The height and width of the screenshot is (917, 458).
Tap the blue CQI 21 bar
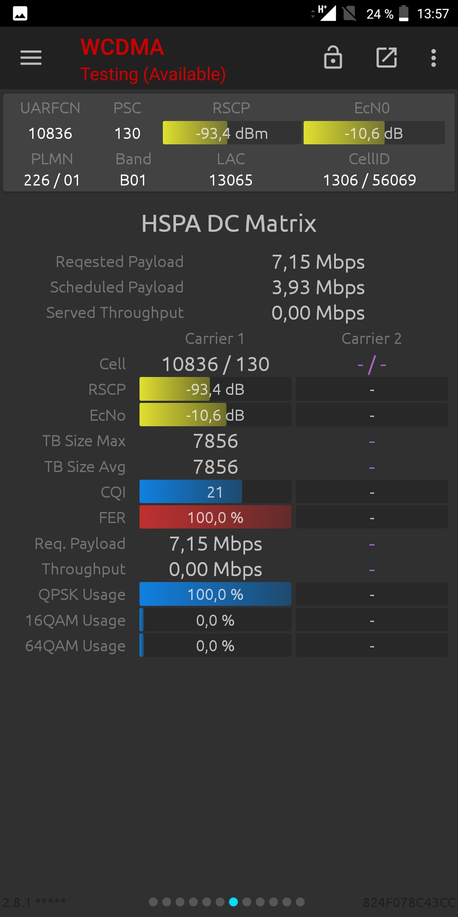point(215,492)
